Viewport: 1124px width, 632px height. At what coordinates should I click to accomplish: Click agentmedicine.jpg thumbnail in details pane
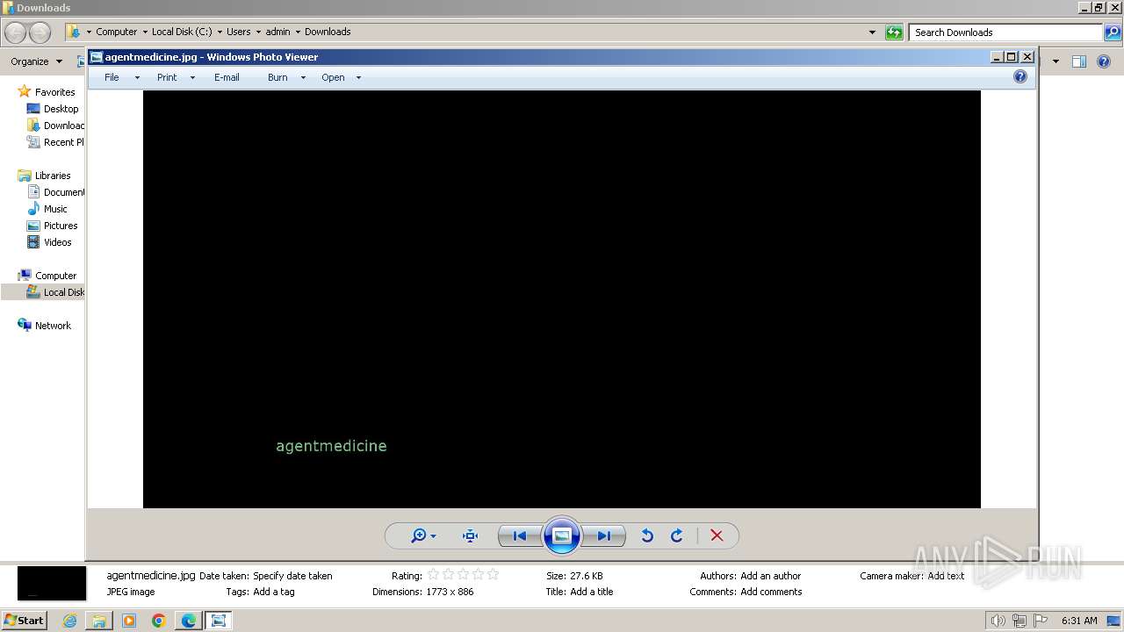52,583
